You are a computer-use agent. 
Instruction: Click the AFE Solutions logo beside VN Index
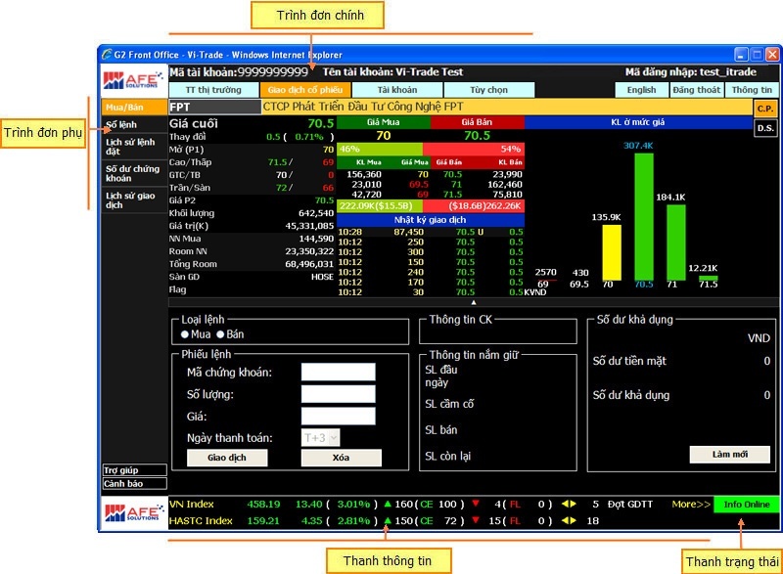coord(133,512)
